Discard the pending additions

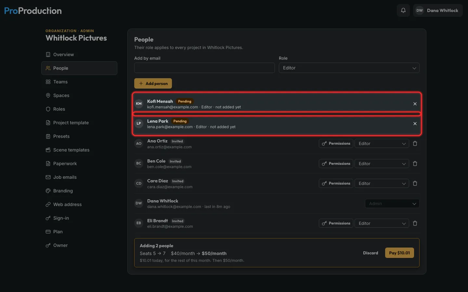tap(370, 253)
